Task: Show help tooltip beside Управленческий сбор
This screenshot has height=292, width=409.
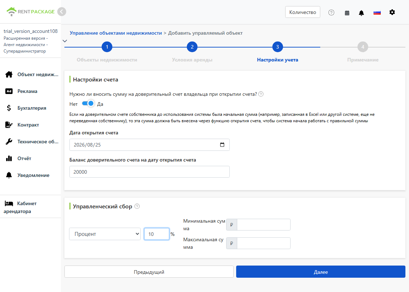Action: (137, 206)
